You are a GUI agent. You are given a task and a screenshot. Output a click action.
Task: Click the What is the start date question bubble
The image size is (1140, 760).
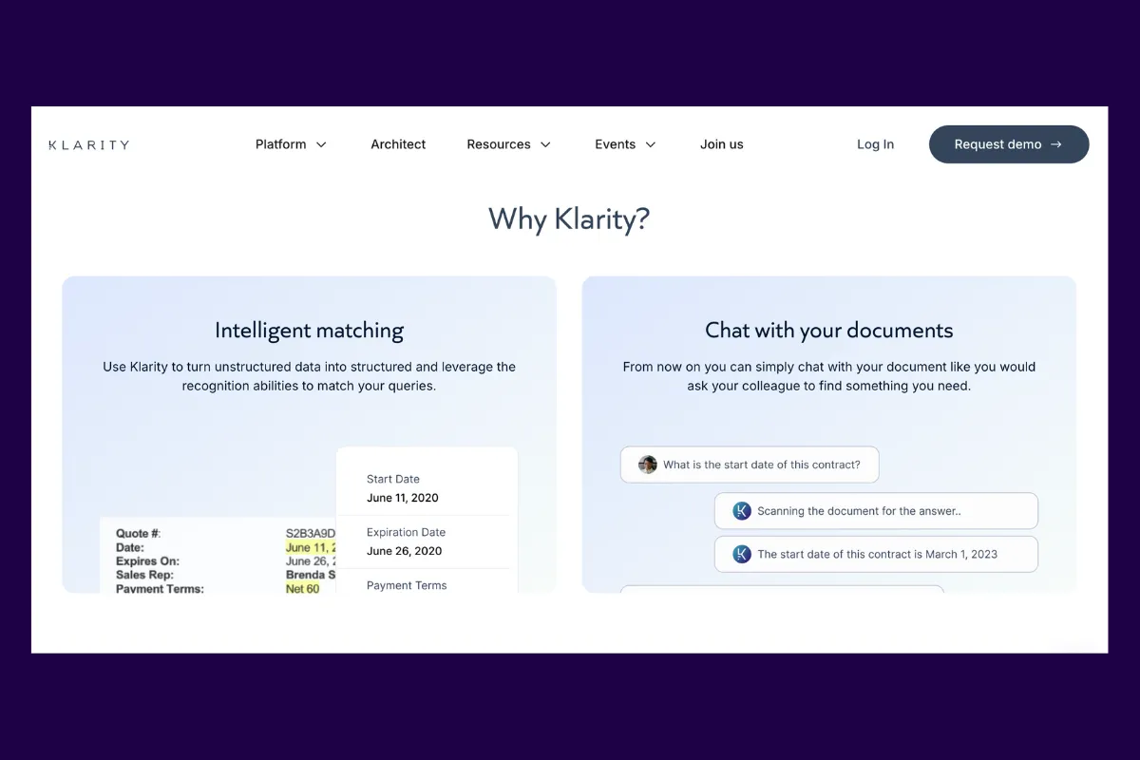pyautogui.click(x=750, y=465)
